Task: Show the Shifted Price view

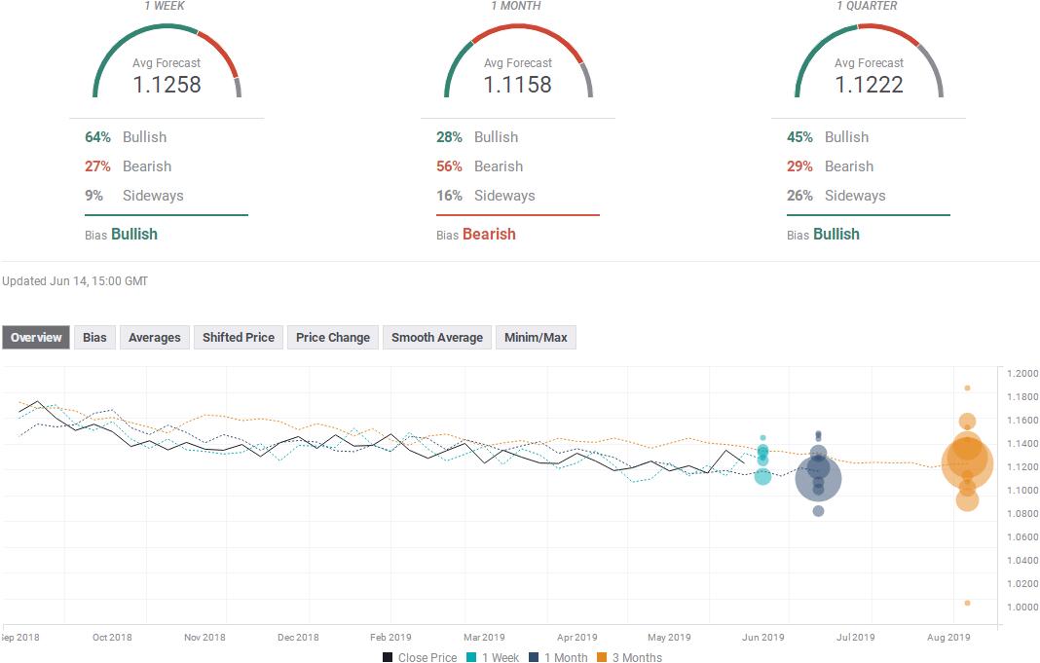Action: point(239,338)
